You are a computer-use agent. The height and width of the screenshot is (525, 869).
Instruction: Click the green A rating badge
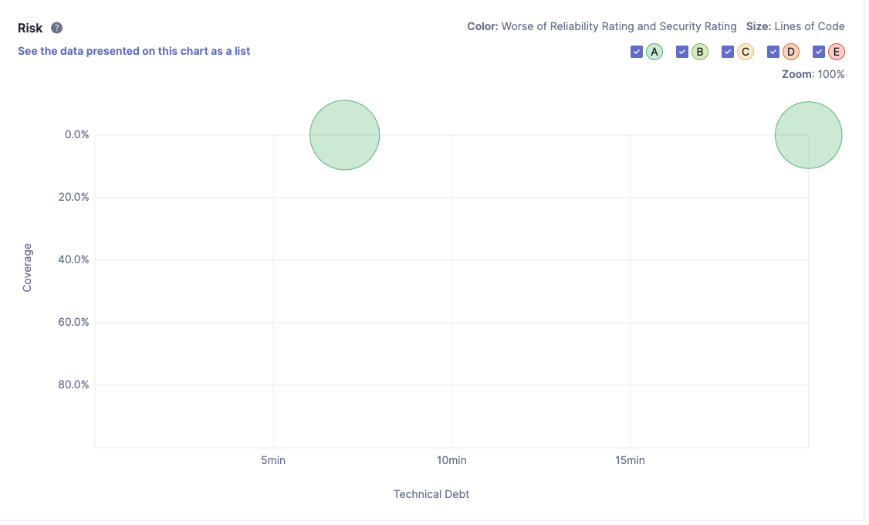point(654,52)
